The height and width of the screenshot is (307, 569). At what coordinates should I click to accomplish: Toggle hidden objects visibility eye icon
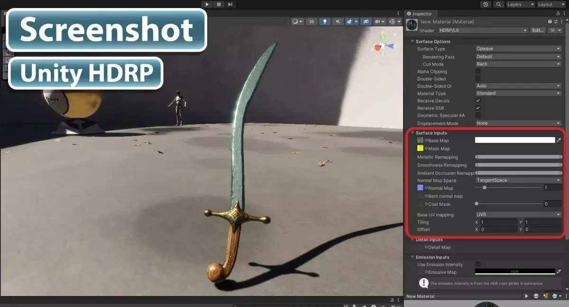tap(366, 22)
